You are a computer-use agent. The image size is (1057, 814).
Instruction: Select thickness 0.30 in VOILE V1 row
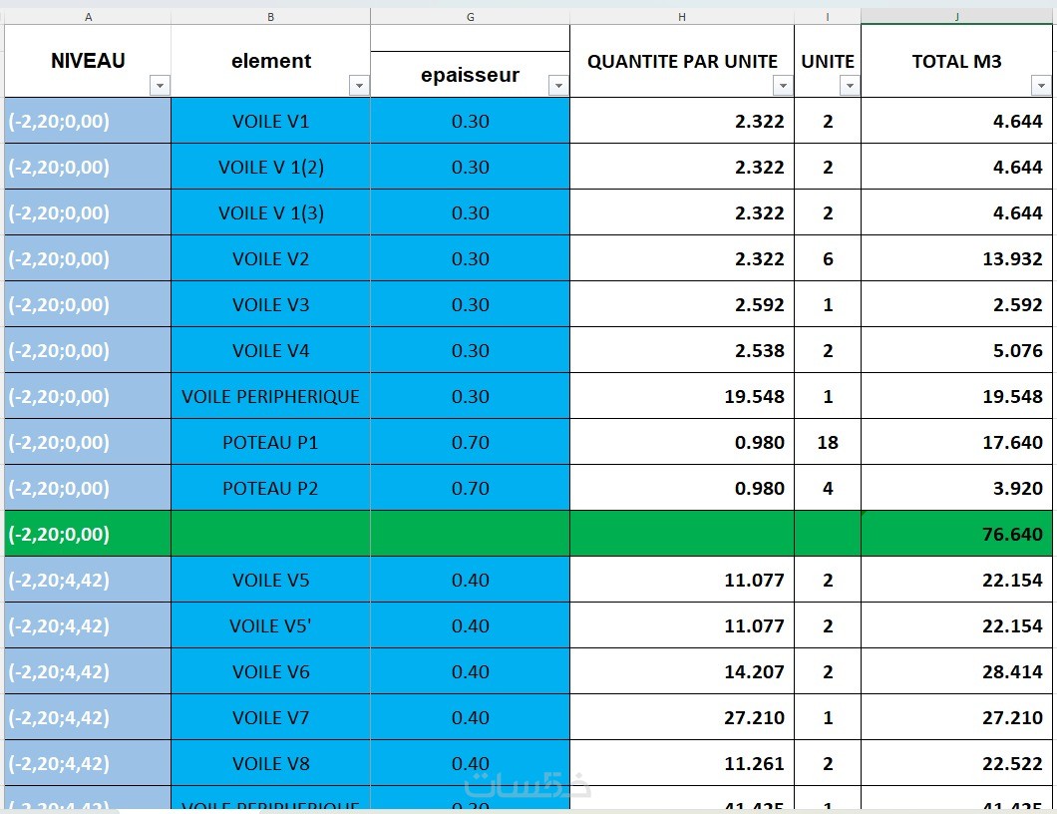[470, 121]
